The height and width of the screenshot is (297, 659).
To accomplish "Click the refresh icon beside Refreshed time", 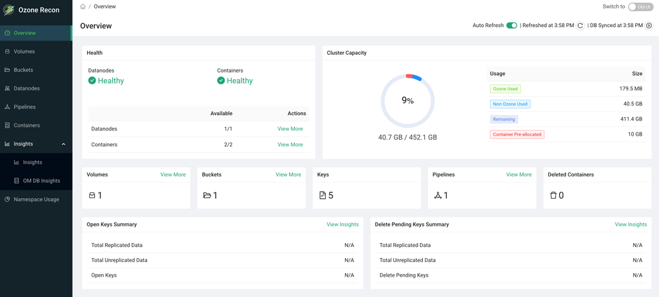I will (580, 26).
